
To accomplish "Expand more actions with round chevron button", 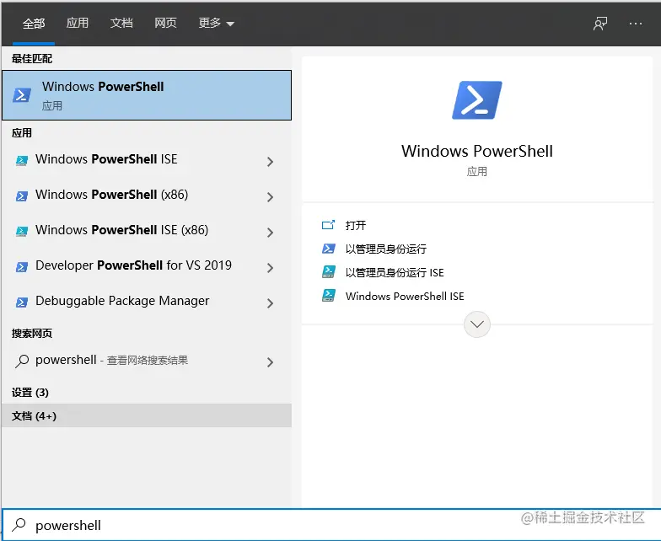I will (477, 324).
